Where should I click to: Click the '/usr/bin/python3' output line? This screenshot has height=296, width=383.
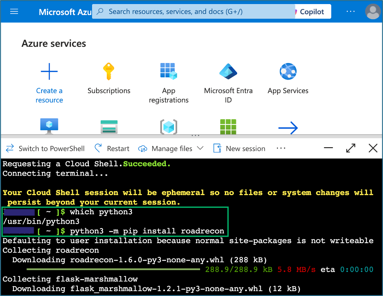click(41, 222)
